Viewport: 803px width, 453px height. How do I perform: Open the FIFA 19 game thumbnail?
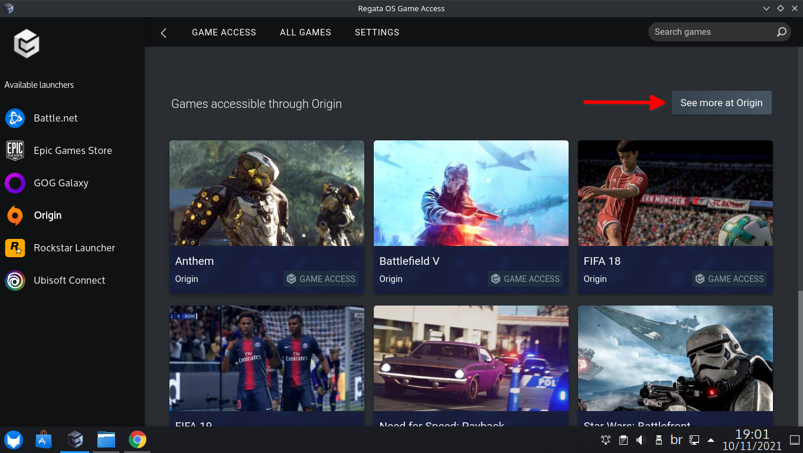pyautogui.click(x=267, y=358)
